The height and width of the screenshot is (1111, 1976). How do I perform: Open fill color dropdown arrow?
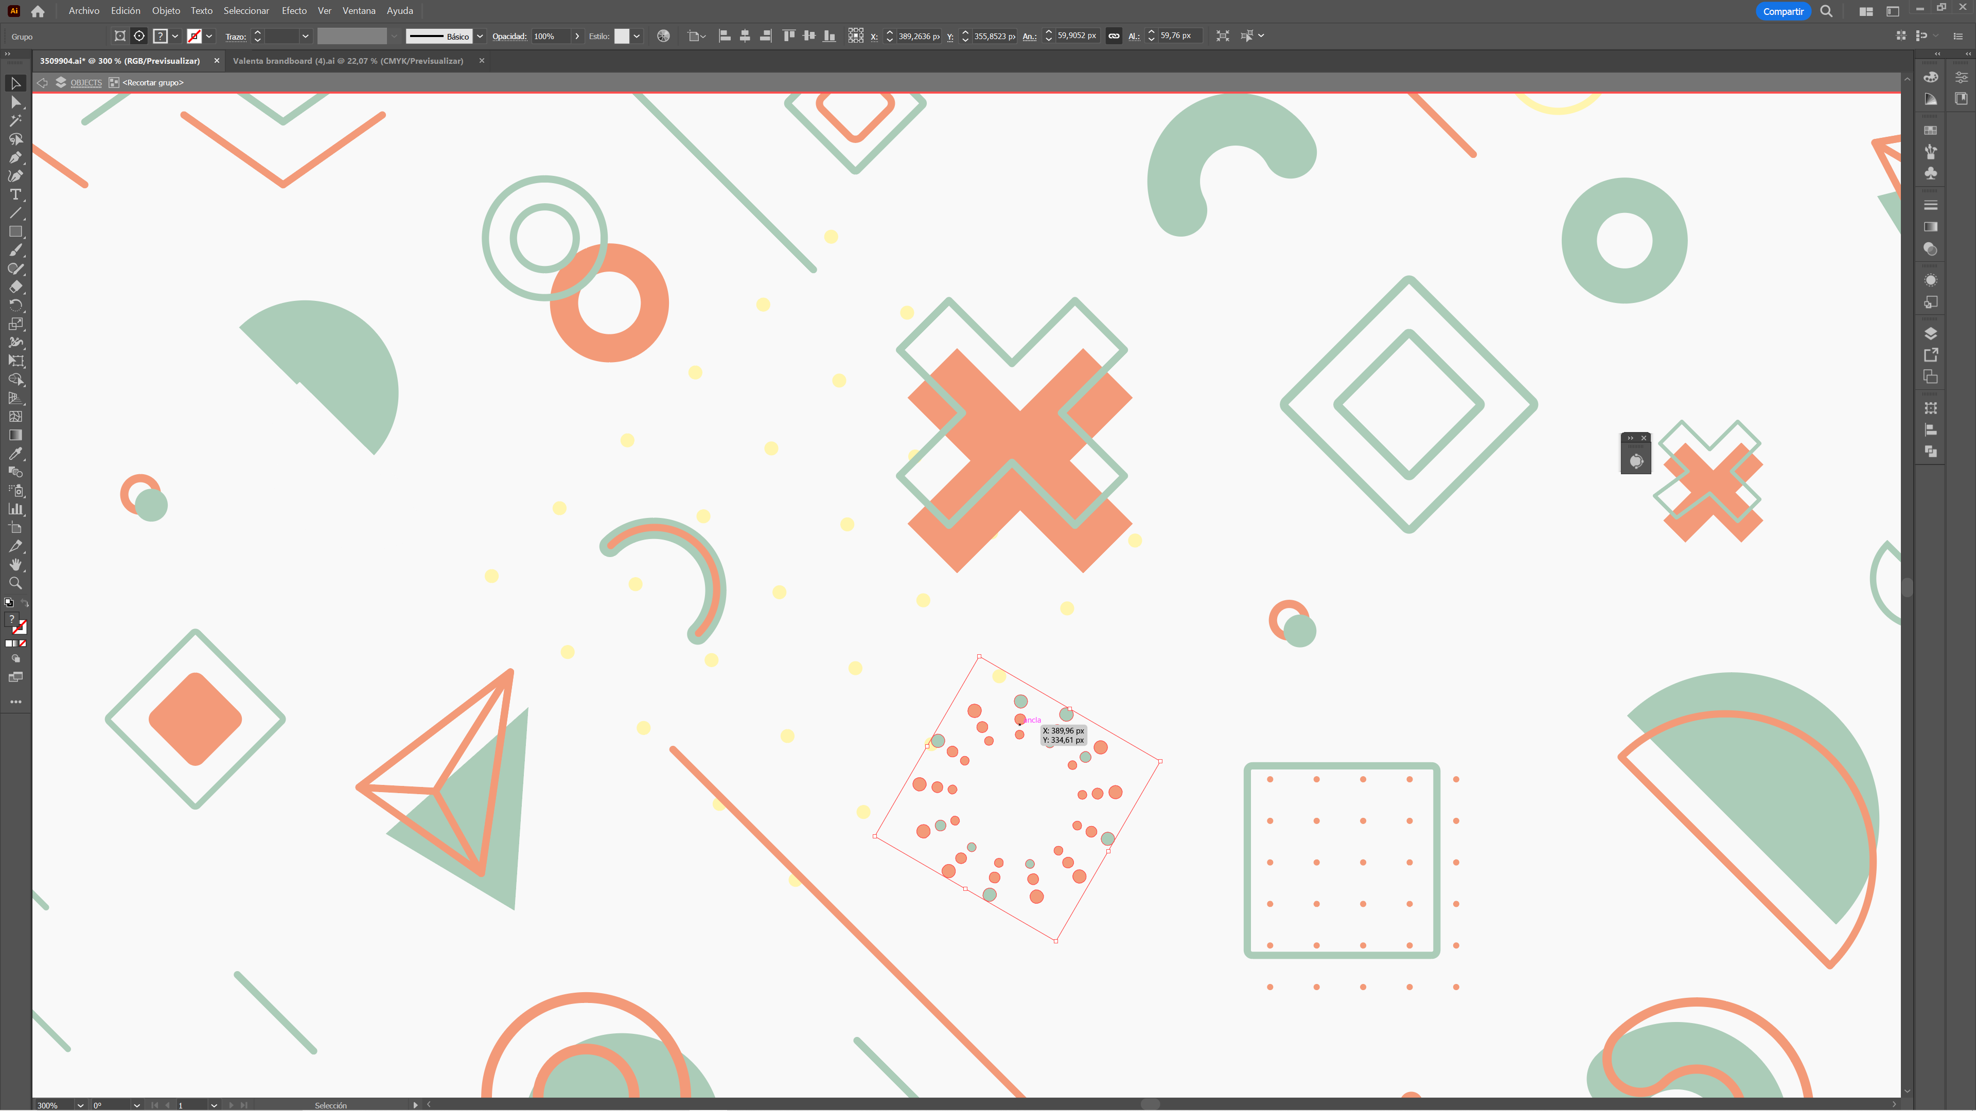tap(175, 36)
